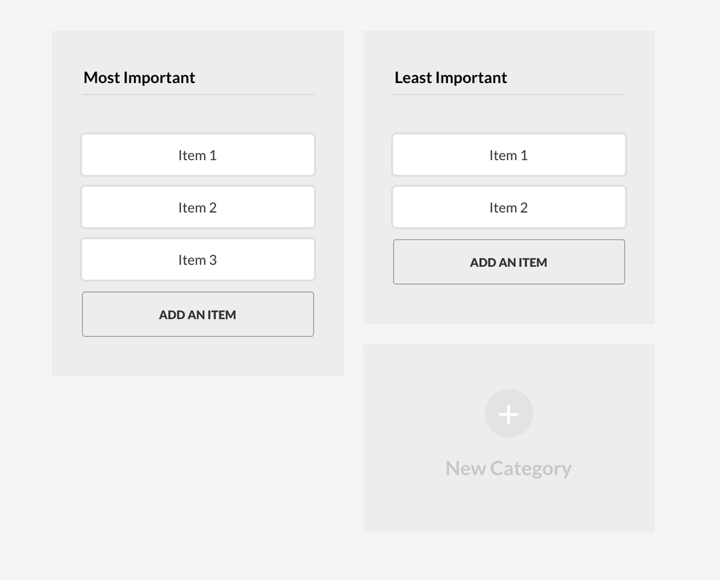The image size is (720, 580).
Task: Click empty space above the Most Important title in card
Action: pyautogui.click(x=198, y=49)
